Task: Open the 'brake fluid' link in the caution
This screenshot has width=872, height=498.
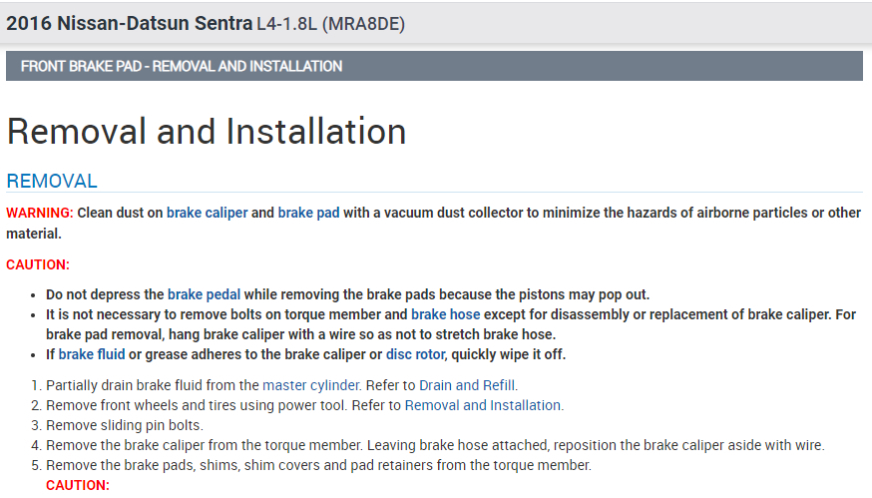Action: tap(92, 354)
